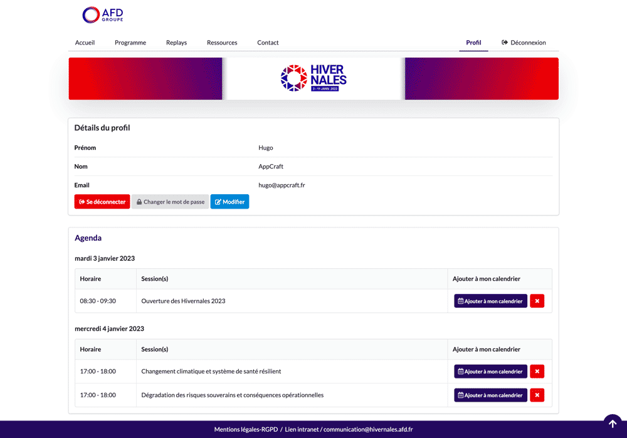Click the AFD Groupe logo
The height and width of the screenshot is (438, 627).
click(103, 15)
